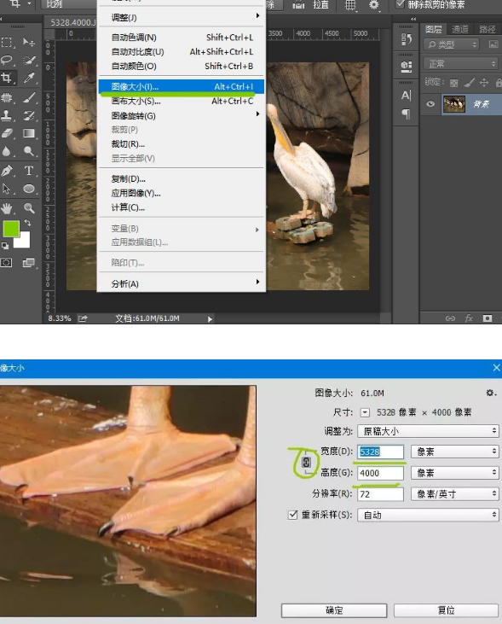This screenshot has width=502, height=624.
Task: Select the Move tool
Action: (29, 42)
